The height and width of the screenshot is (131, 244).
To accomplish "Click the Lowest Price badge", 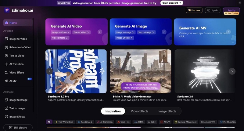I will tap(64, 3).
